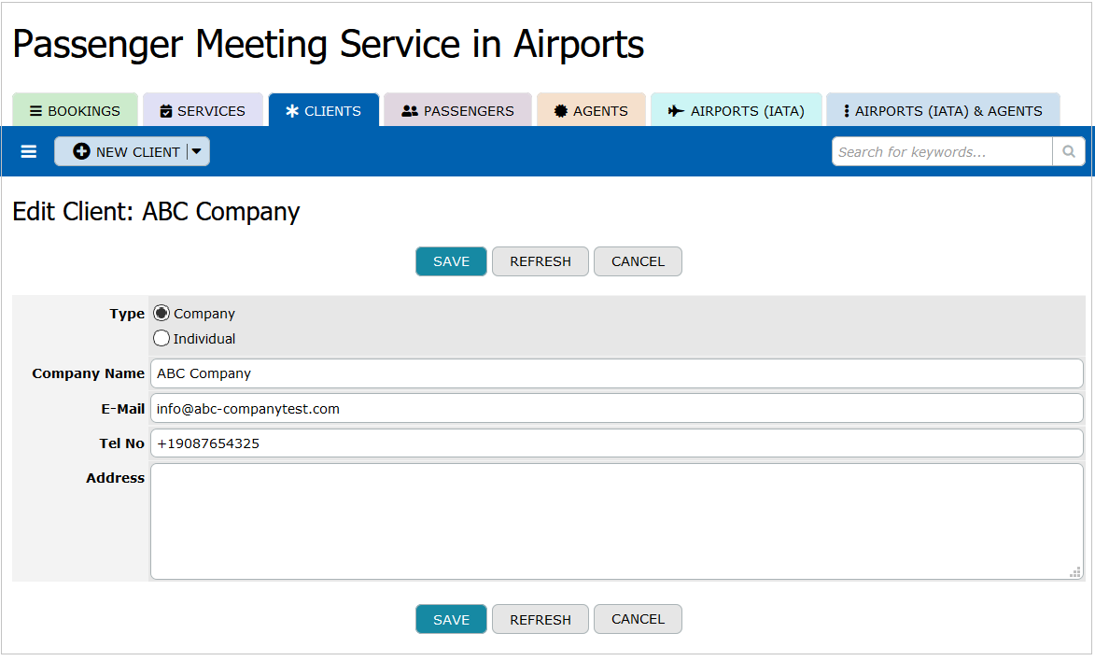This screenshot has height=661, width=1095.
Task: Focus the Company Name field
Action: coord(616,373)
